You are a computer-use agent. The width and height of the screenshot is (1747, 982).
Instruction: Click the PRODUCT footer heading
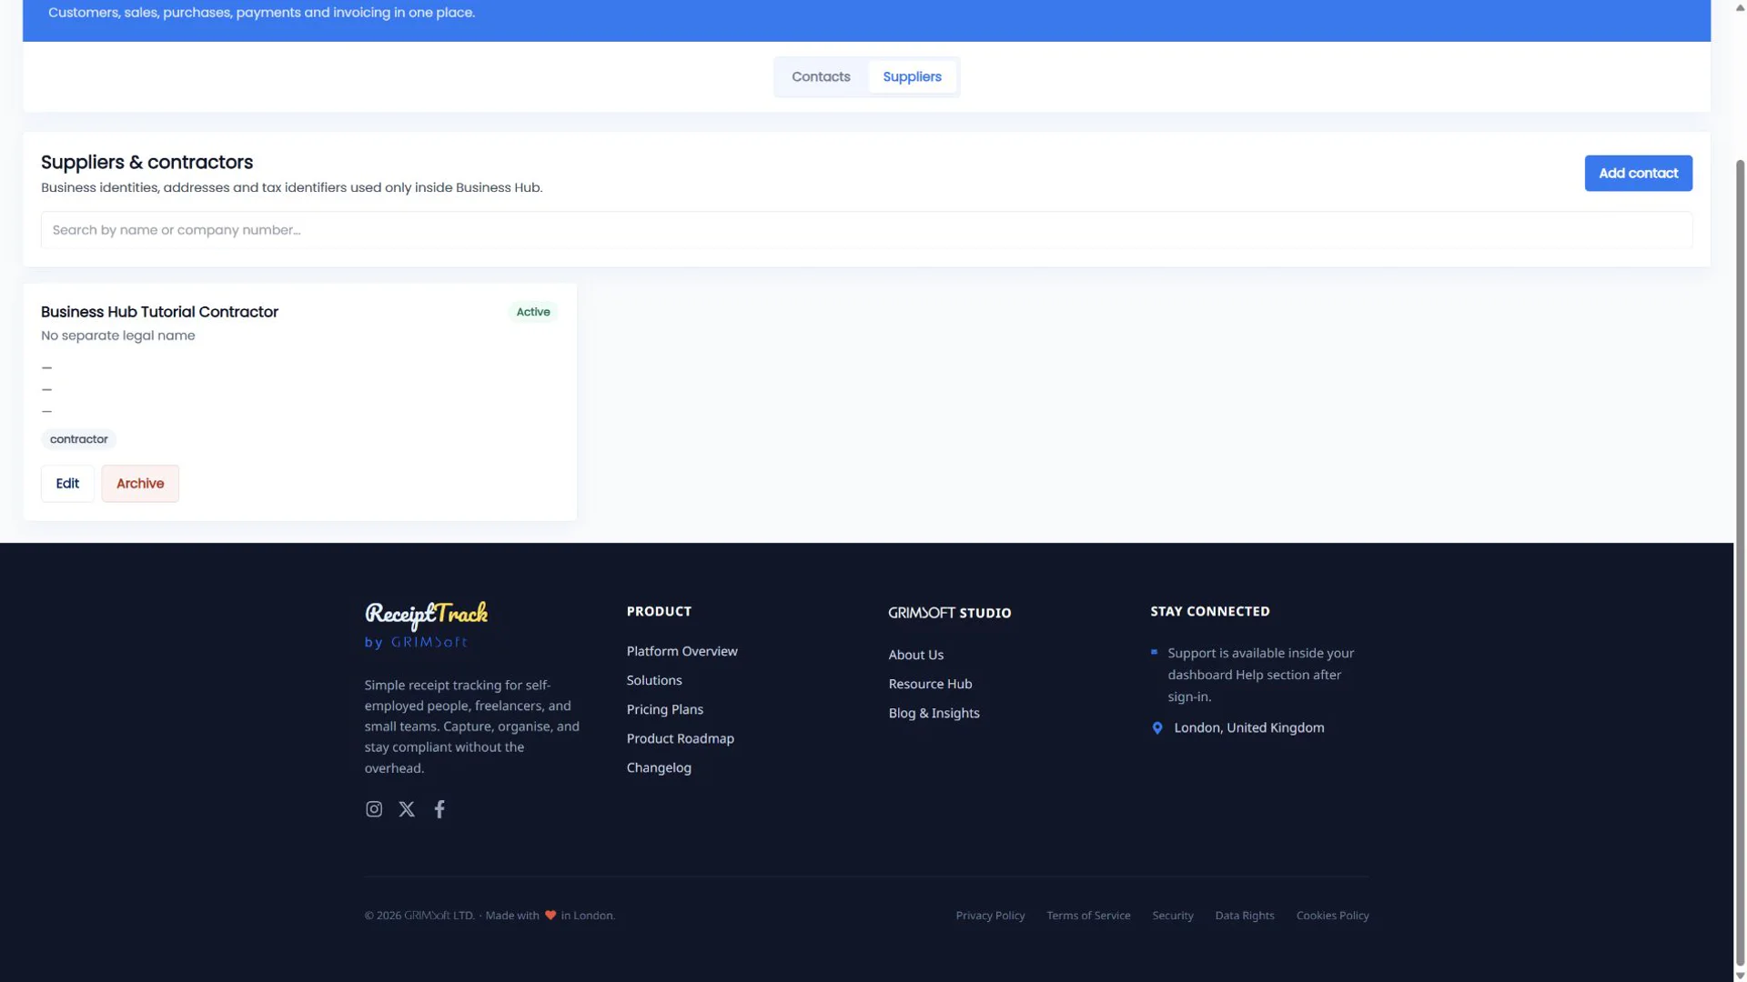[659, 611]
